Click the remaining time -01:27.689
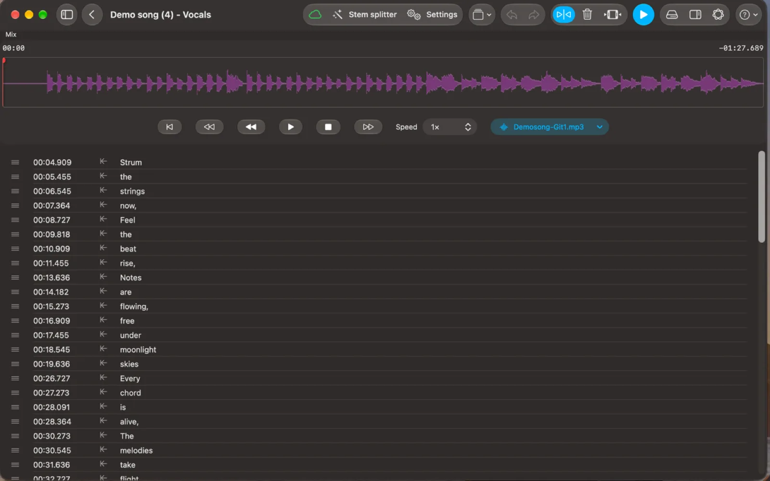770x481 pixels. (741, 48)
